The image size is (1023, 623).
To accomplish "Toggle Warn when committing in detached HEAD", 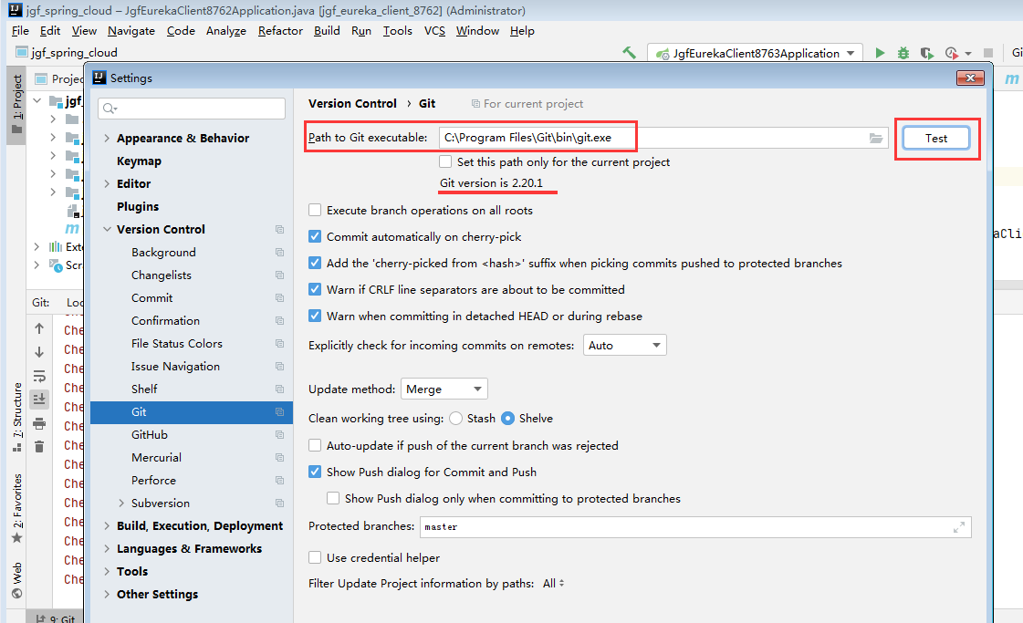I will pyautogui.click(x=315, y=316).
